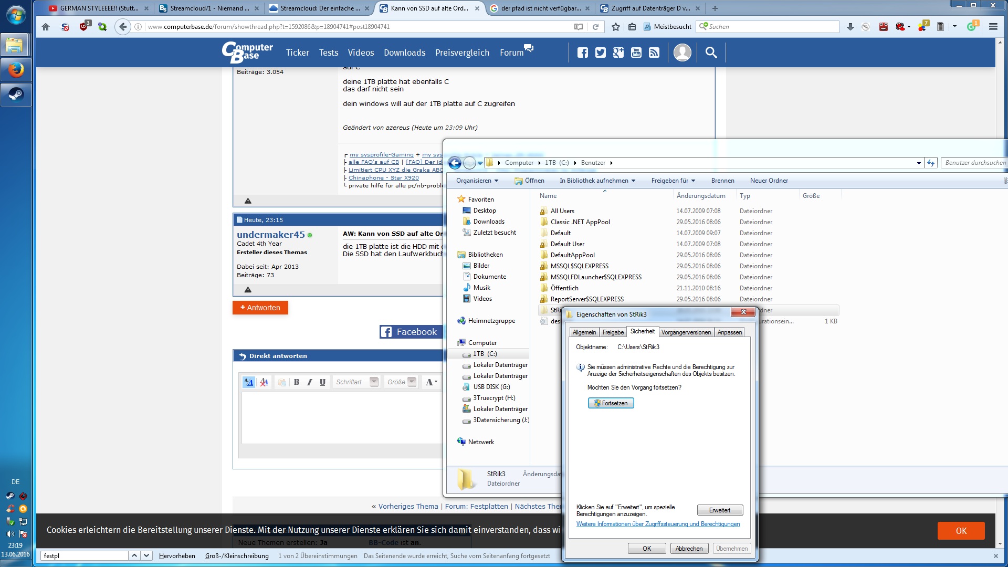Open the Forum menu item
This screenshot has height=567, width=1008.
tap(511, 52)
